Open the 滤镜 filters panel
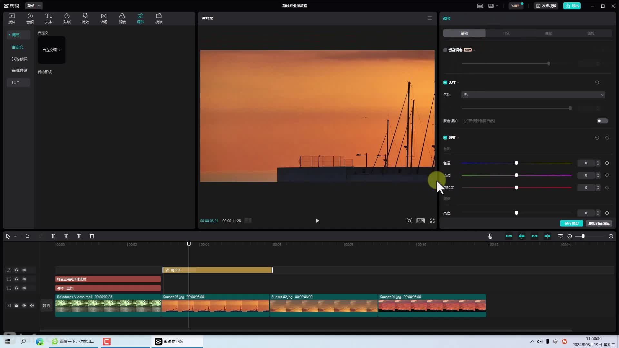 [x=122, y=18]
